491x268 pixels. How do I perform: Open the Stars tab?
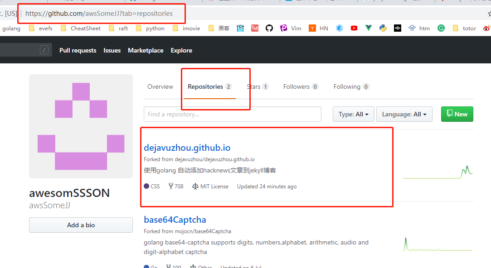click(x=258, y=86)
